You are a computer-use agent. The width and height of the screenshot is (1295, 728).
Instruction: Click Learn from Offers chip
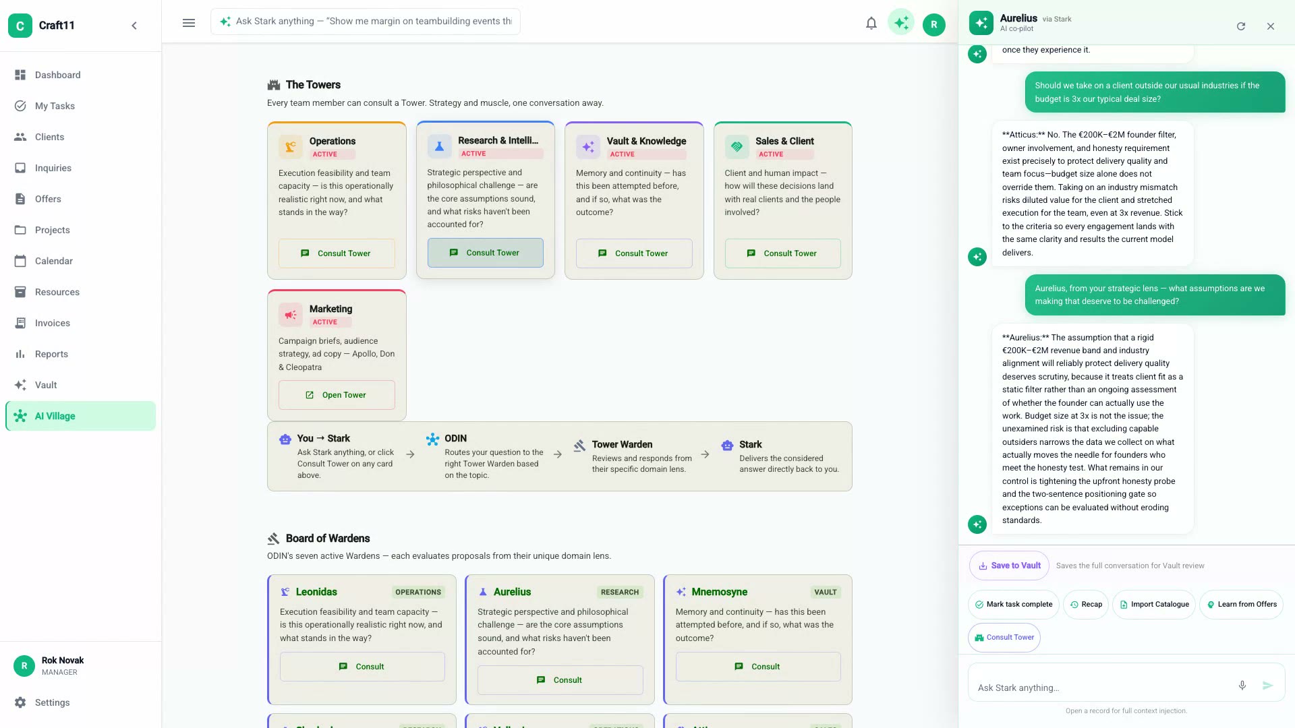point(1242,605)
